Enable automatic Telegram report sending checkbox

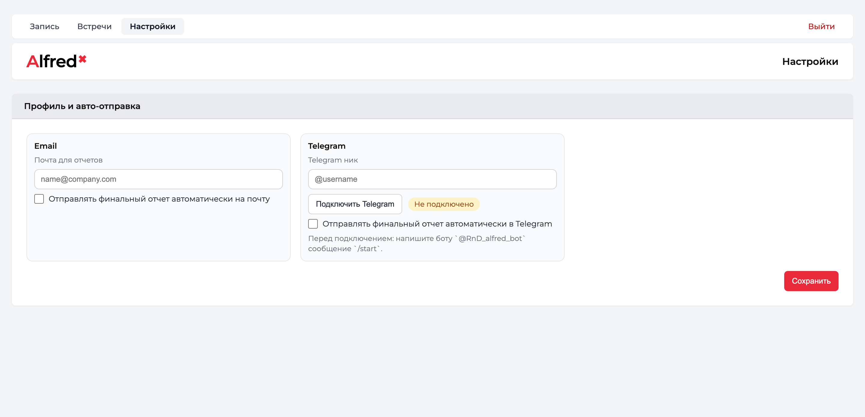click(x=313, y=224)
